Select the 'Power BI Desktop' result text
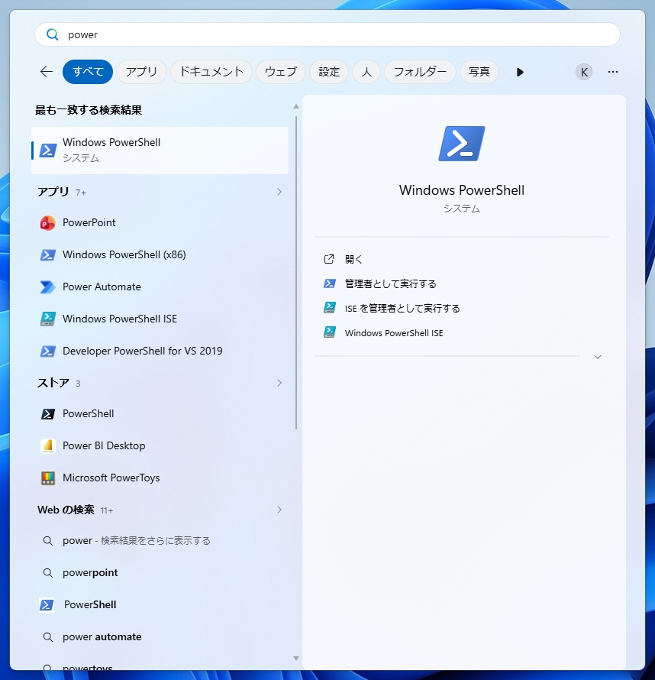The image size is (655, 680). pyautogui.click(x=104, y=445)
